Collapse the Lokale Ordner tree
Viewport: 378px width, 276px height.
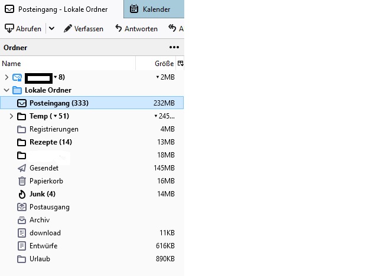pyautogui.click(x=6, y=90)
